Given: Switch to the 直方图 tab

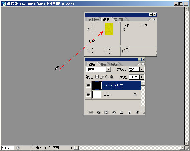Looking at the screenshot, I should (119, 19).
